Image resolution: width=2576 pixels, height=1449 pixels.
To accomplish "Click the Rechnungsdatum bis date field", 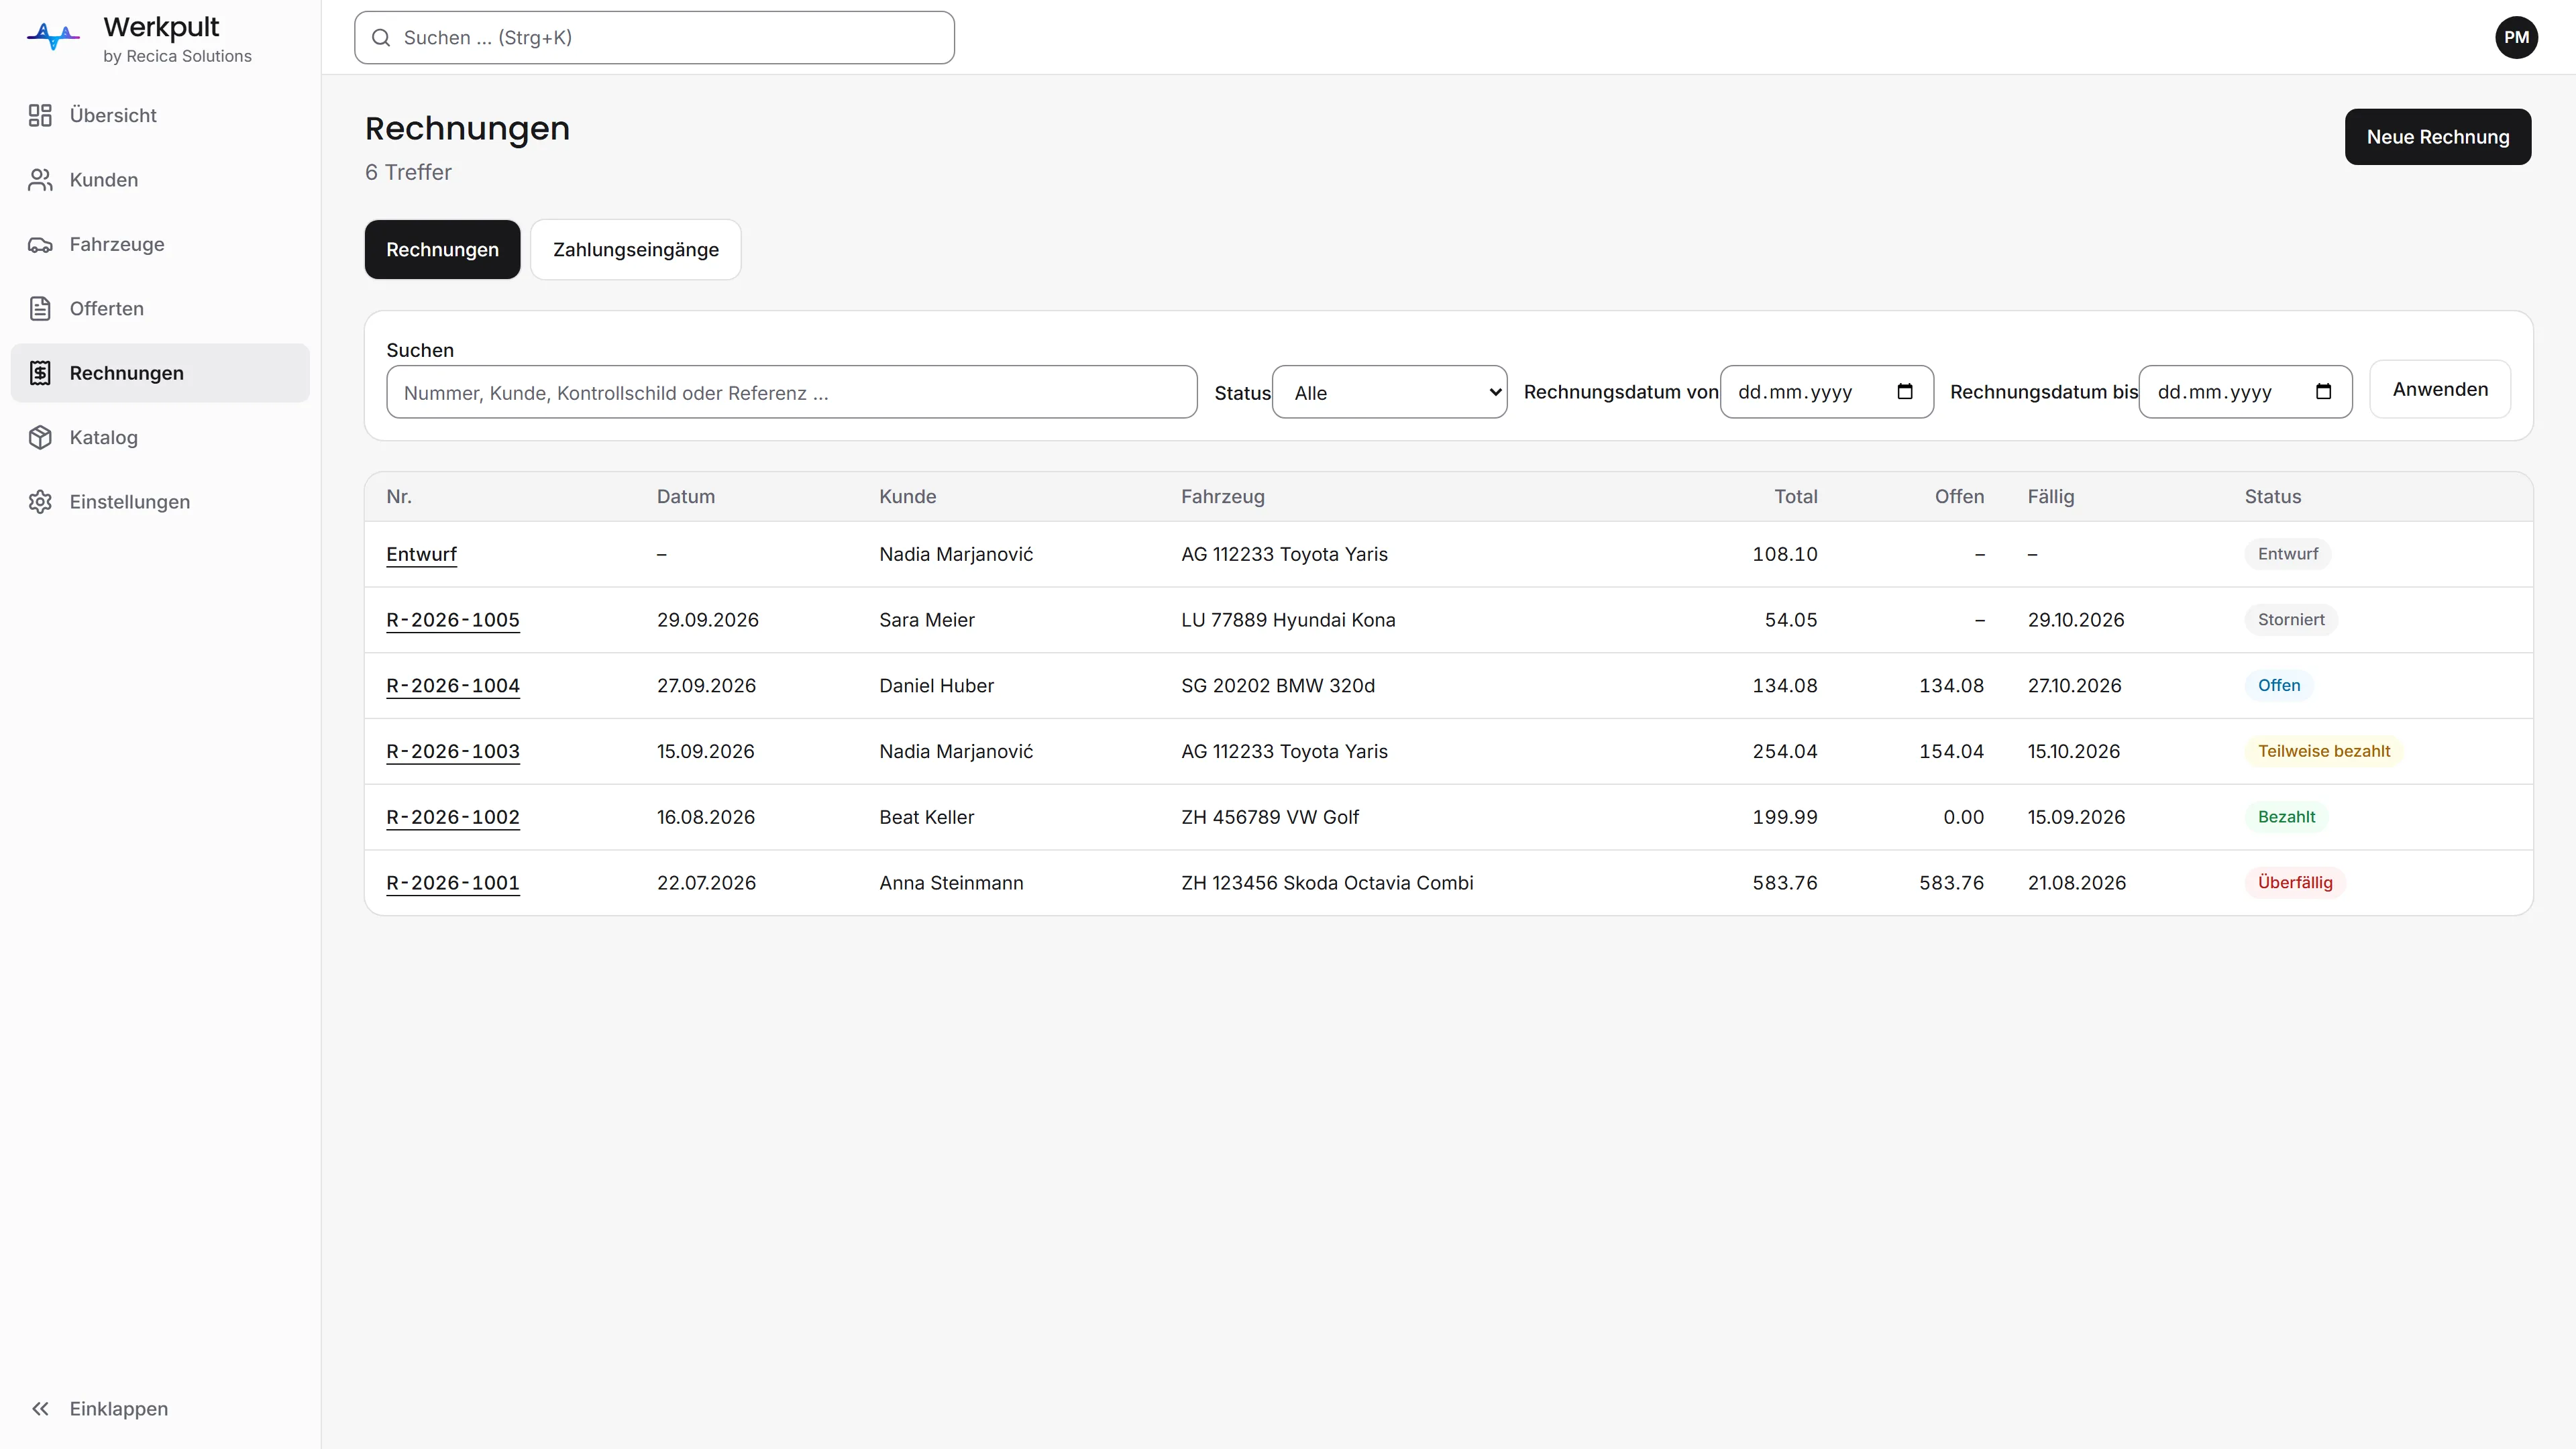I will (2245, 392).
